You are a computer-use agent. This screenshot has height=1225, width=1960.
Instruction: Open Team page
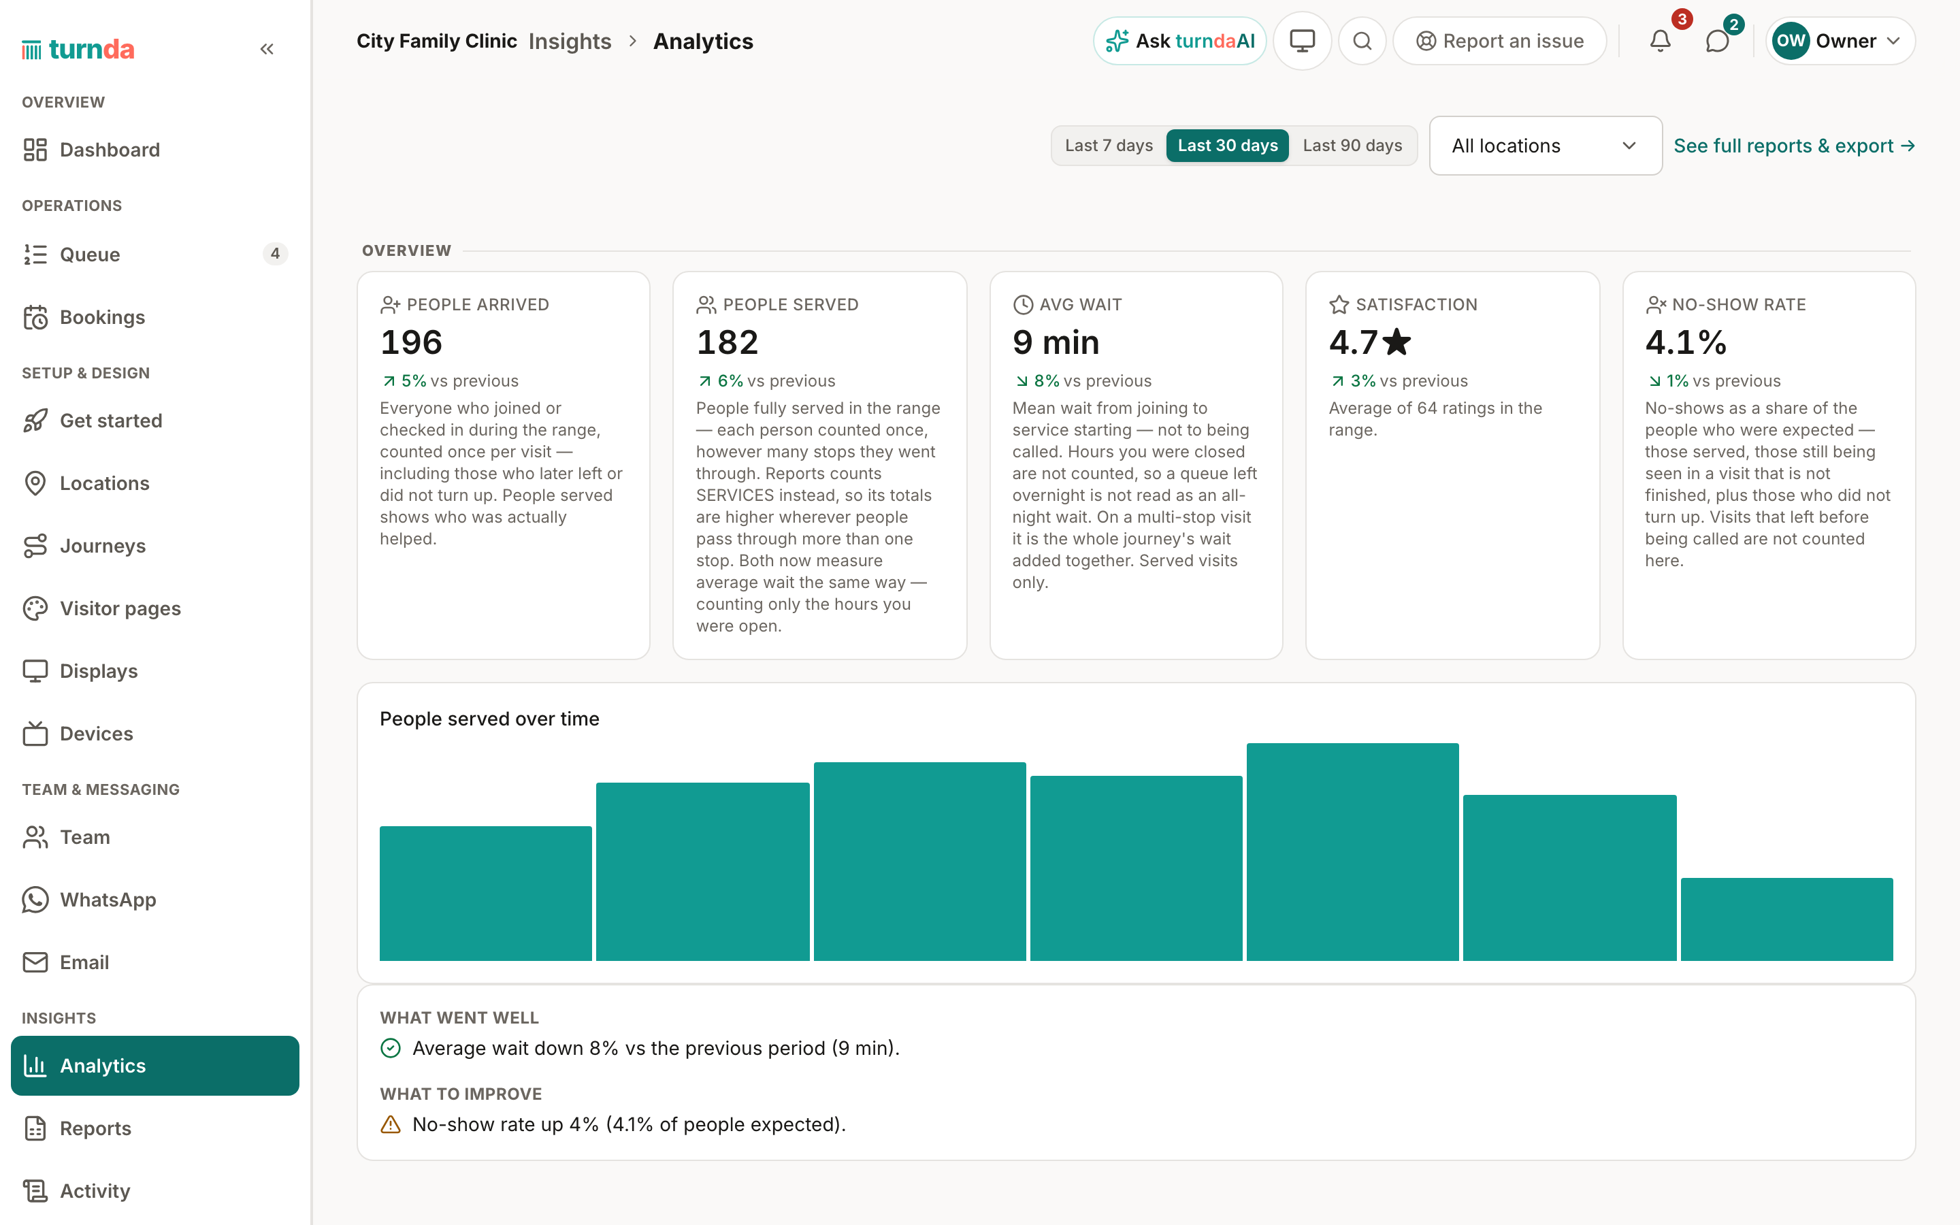pos(154,837)
